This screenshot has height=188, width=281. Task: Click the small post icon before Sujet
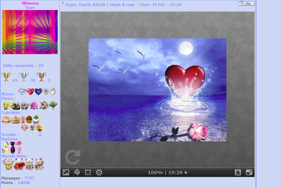coord(63,3)
